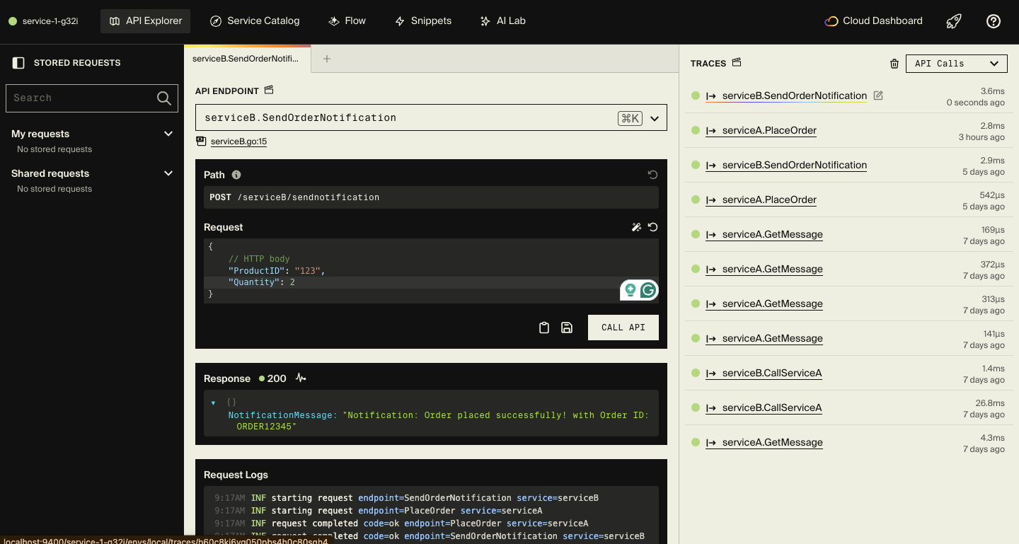The width and height of the screenshot is (1019, 544).
Task: Toggle the Stored Requests sidebar panel icon
Action: 18,63
